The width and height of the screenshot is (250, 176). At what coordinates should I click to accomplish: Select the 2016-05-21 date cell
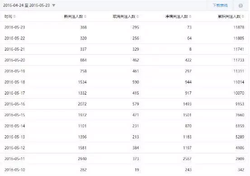point(14,49)
